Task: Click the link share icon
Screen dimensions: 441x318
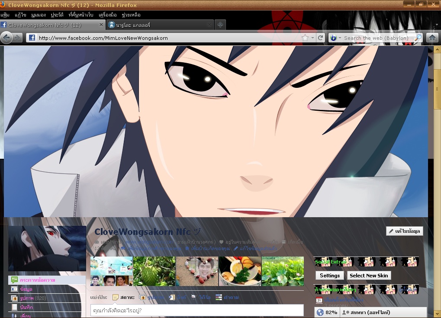Action: point(172,297)
